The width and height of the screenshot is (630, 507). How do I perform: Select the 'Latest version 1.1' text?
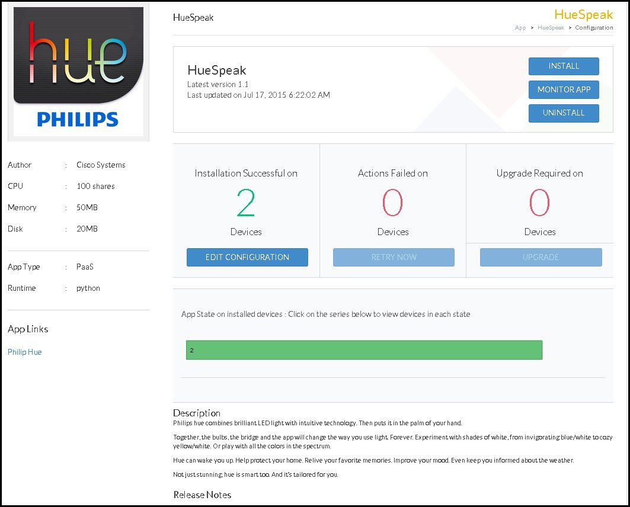(218, 84)
